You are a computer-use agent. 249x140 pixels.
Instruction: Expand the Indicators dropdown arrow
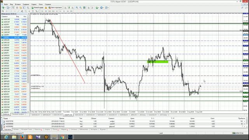tap(98, 8)
